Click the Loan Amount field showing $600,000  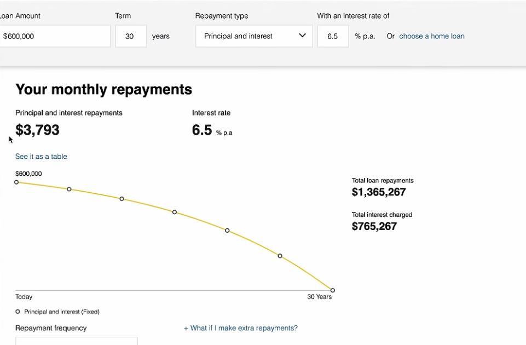click(55, 36)
